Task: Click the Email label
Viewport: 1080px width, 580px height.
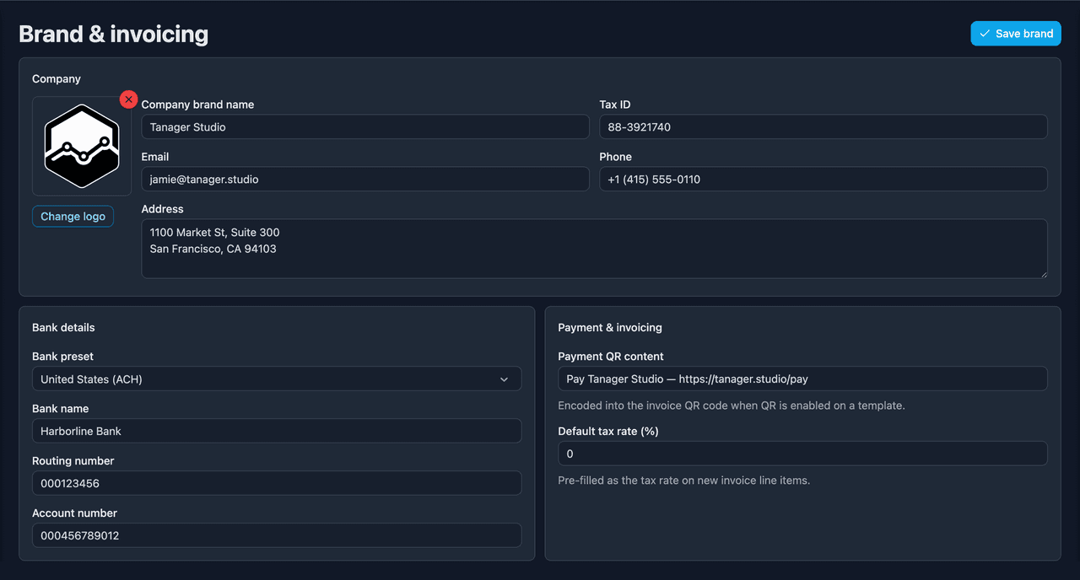Action: coord(155,157)
